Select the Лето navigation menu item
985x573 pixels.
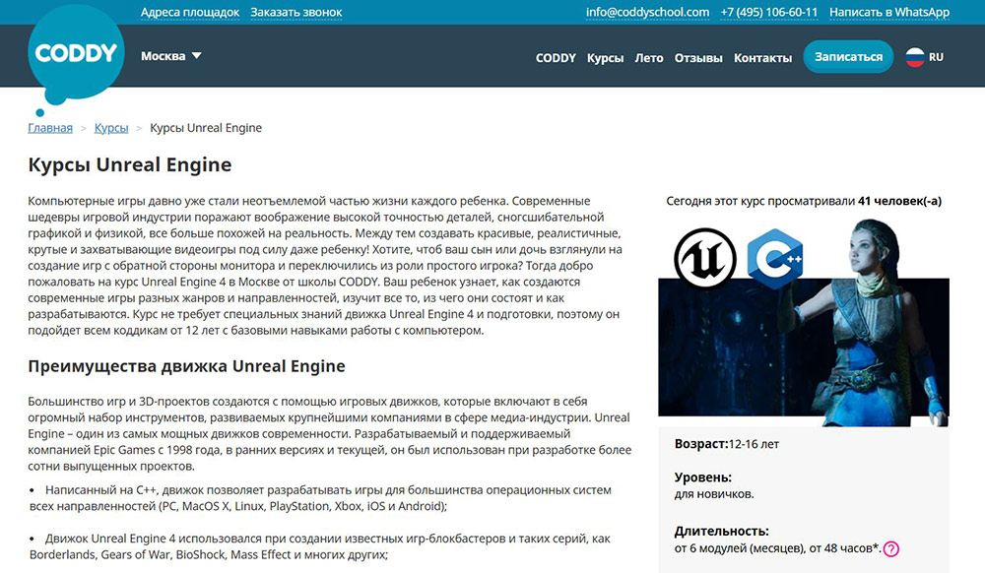tap(649, 57)
